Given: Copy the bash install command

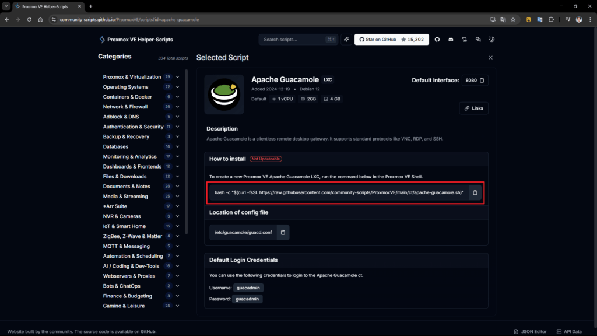Looking at the screenshot, I should 475,192.
